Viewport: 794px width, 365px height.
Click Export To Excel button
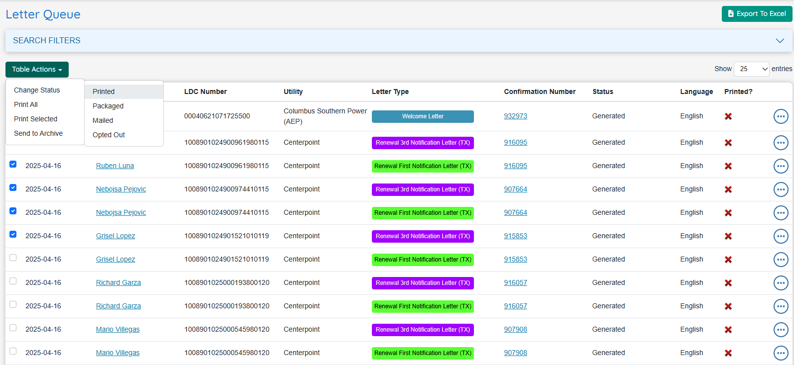(757, 14)
